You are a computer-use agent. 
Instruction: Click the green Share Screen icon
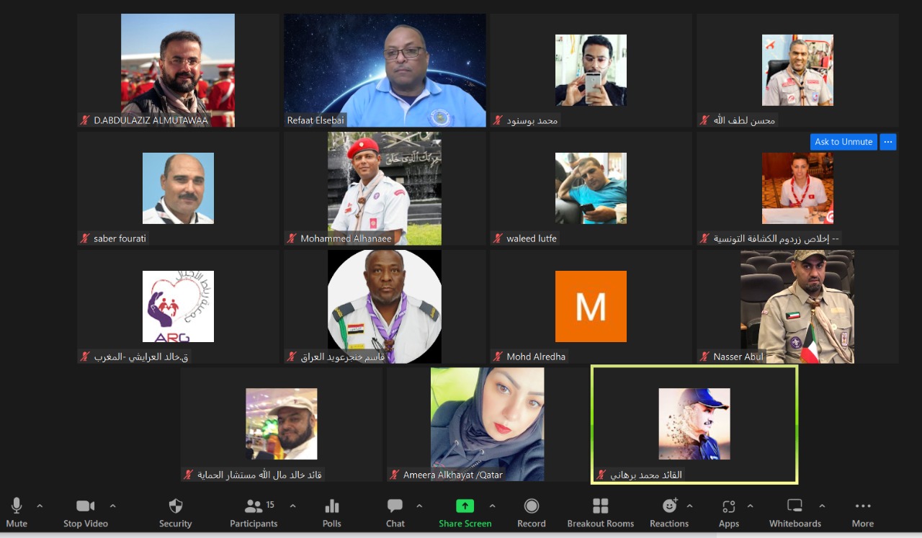point(465,506)
